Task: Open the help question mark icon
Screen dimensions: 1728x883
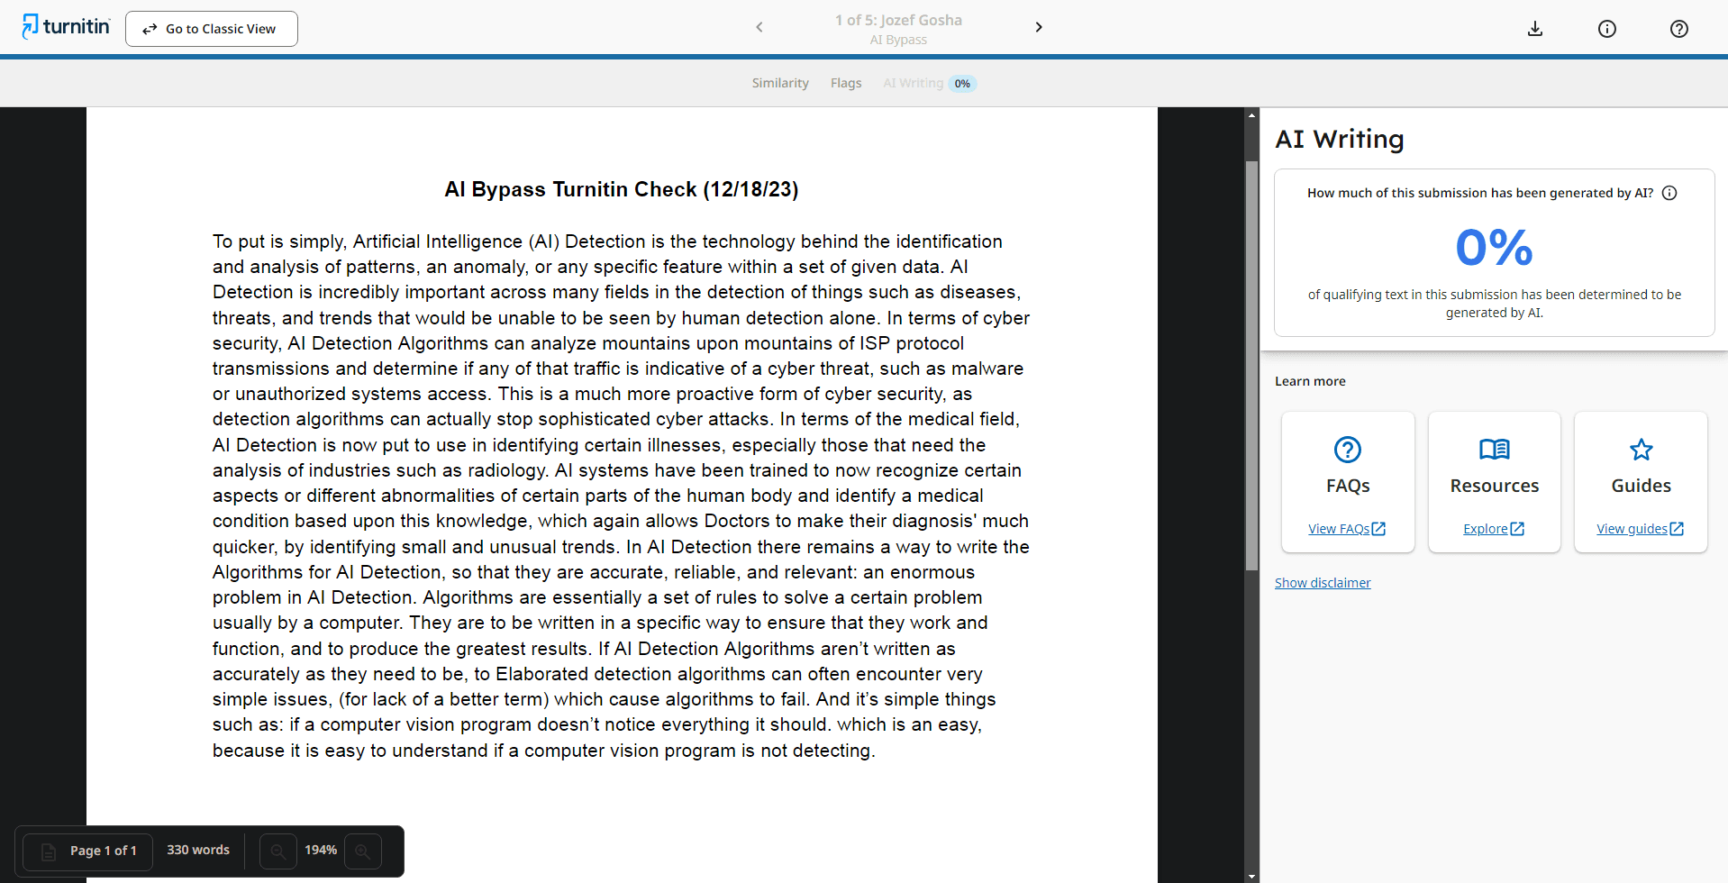Action: click(x=1679, y=29)
